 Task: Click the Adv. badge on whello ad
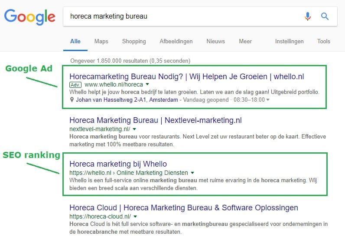point(75,85)
